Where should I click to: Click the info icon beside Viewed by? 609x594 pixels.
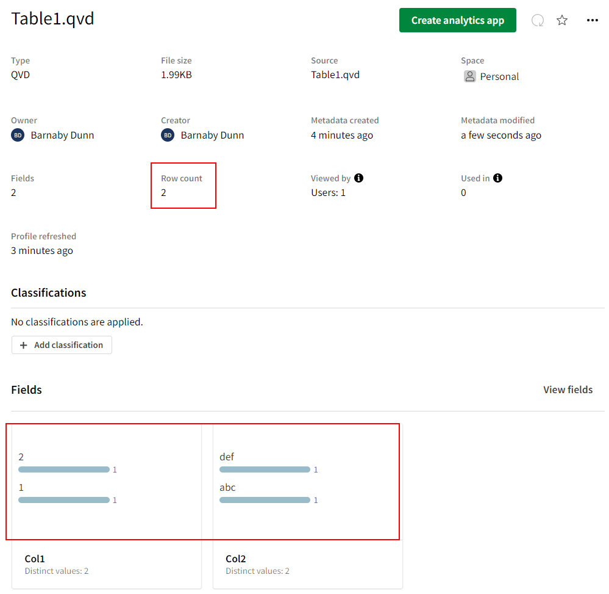(359, 178)
